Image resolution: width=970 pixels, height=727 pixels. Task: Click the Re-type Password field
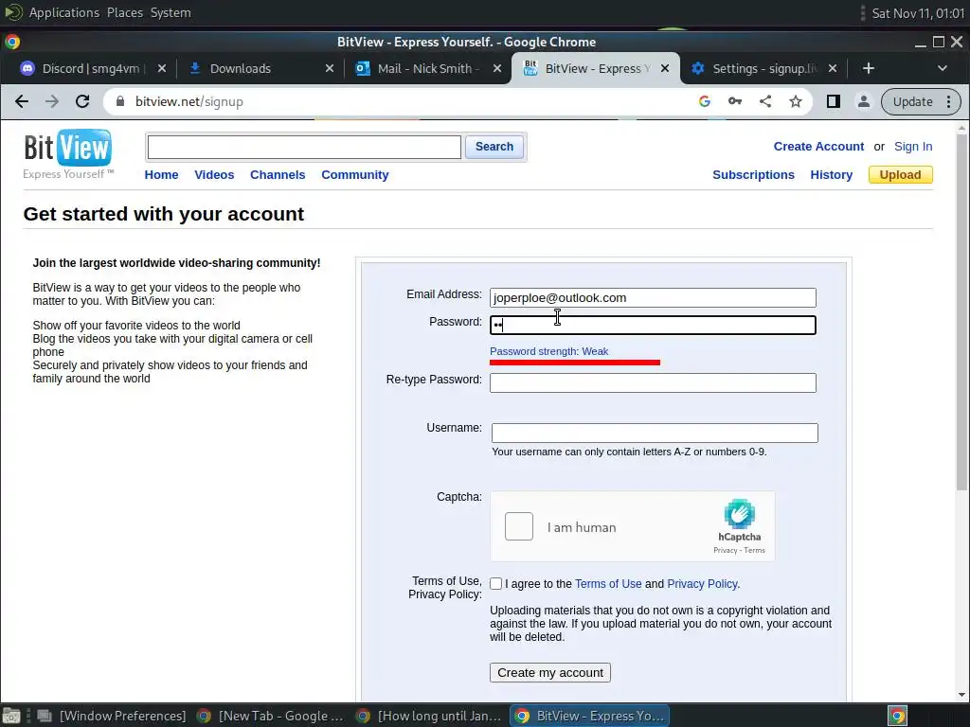click(653, 382)
